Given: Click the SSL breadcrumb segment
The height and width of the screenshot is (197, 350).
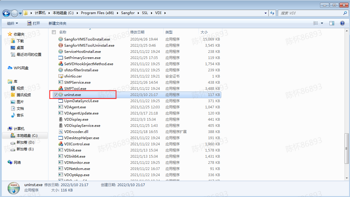Looking at the screenshot, I should point(145,13).
